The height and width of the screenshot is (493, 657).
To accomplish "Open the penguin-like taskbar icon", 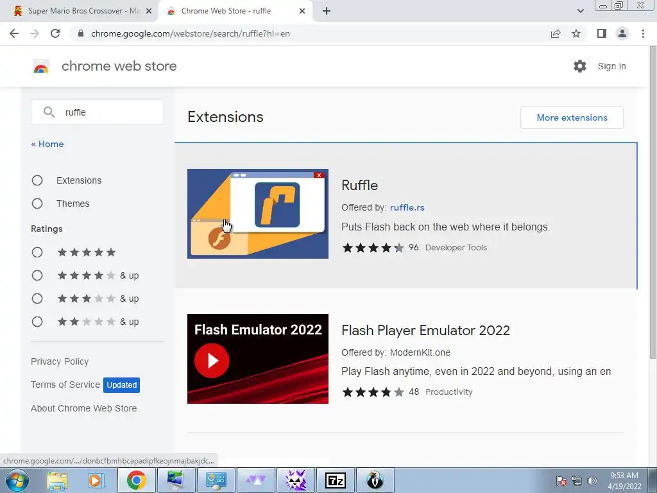I will point(375,480).
